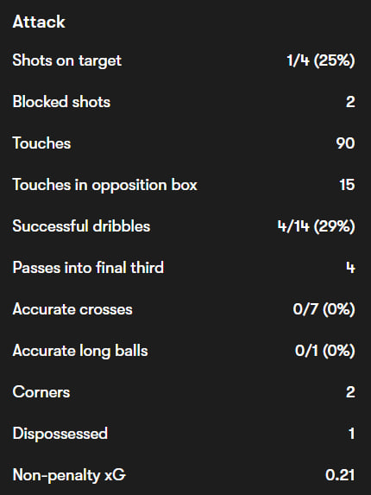Select the 1/4 (25%) shots value
The height and width of the screenshot is (495, 371).
click(321, 60)
